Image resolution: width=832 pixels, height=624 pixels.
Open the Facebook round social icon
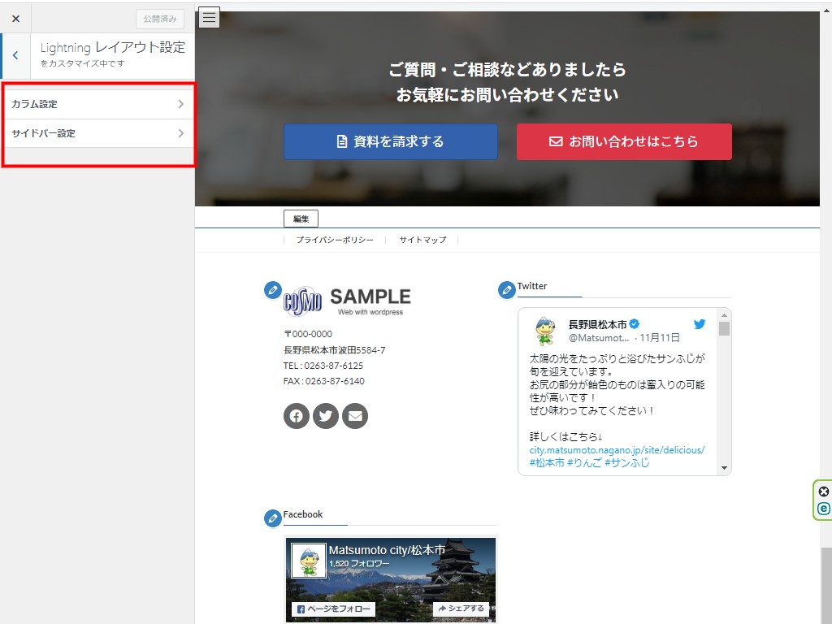(297, 416)
